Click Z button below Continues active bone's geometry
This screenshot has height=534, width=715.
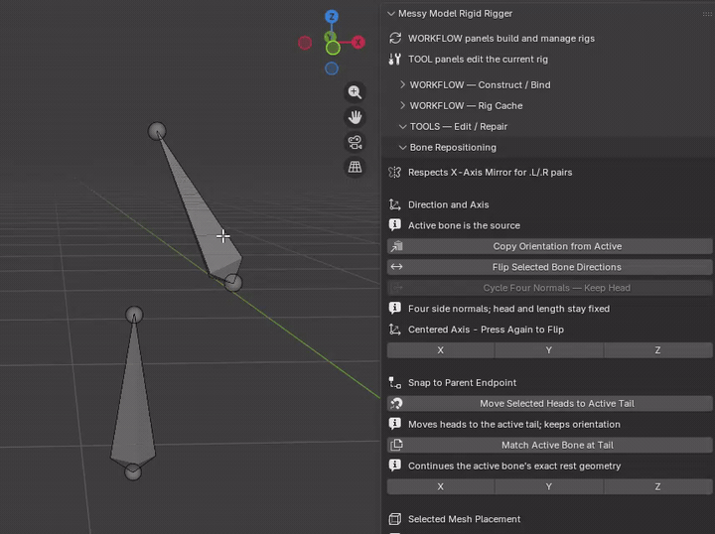[x=658, y=486]
